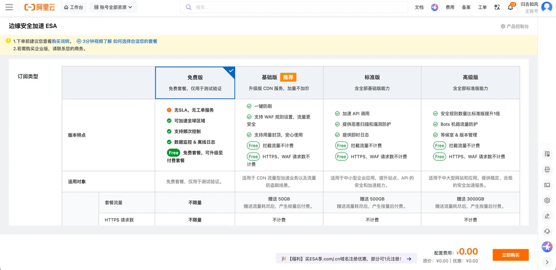
Task: Click the play icon beside 3分钟视频了解
Action: pyautogui.click(x=79, y=41)
